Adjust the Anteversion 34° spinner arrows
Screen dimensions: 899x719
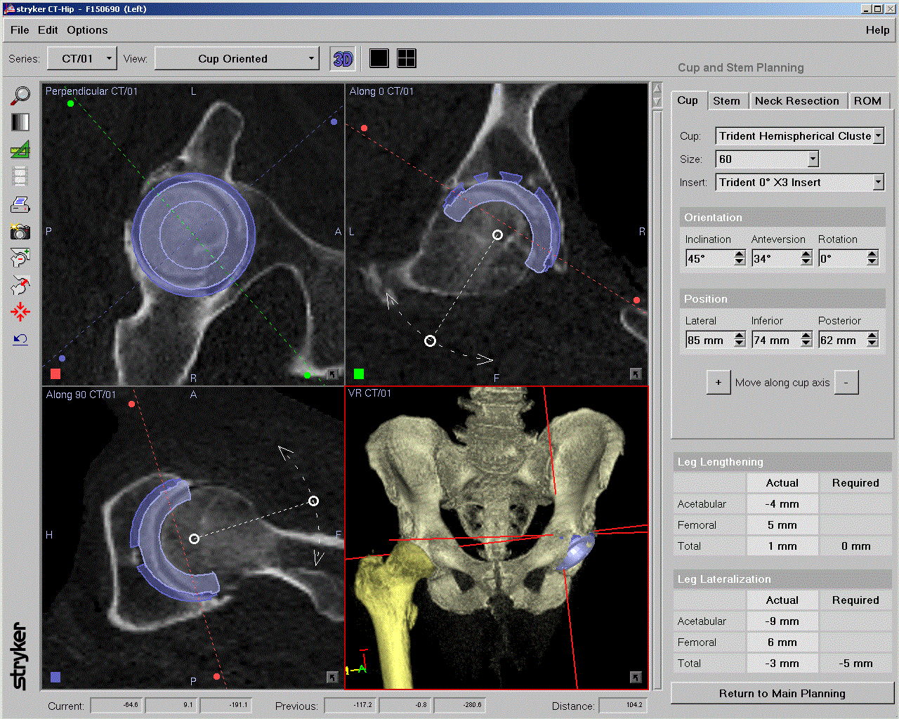pyautogui.click(x=806, y=258)
